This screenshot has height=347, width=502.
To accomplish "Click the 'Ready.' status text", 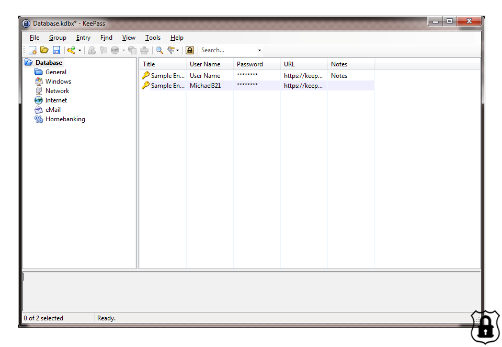I will point(106,318).
